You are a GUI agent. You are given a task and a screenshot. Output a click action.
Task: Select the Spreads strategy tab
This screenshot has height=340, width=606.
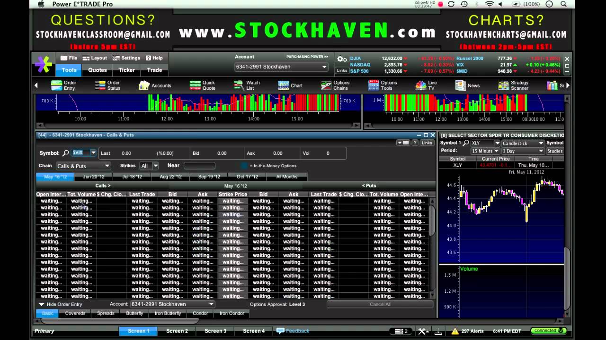tap(106, 313)
